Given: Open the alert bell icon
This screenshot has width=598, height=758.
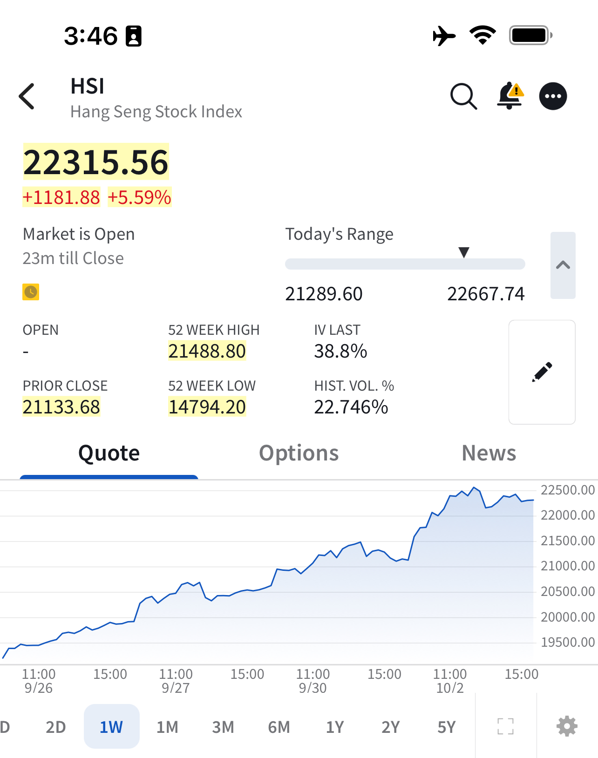Looking at the screenshot, I should point(510,96).
